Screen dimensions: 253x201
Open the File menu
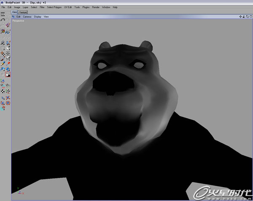coord(3,7)
